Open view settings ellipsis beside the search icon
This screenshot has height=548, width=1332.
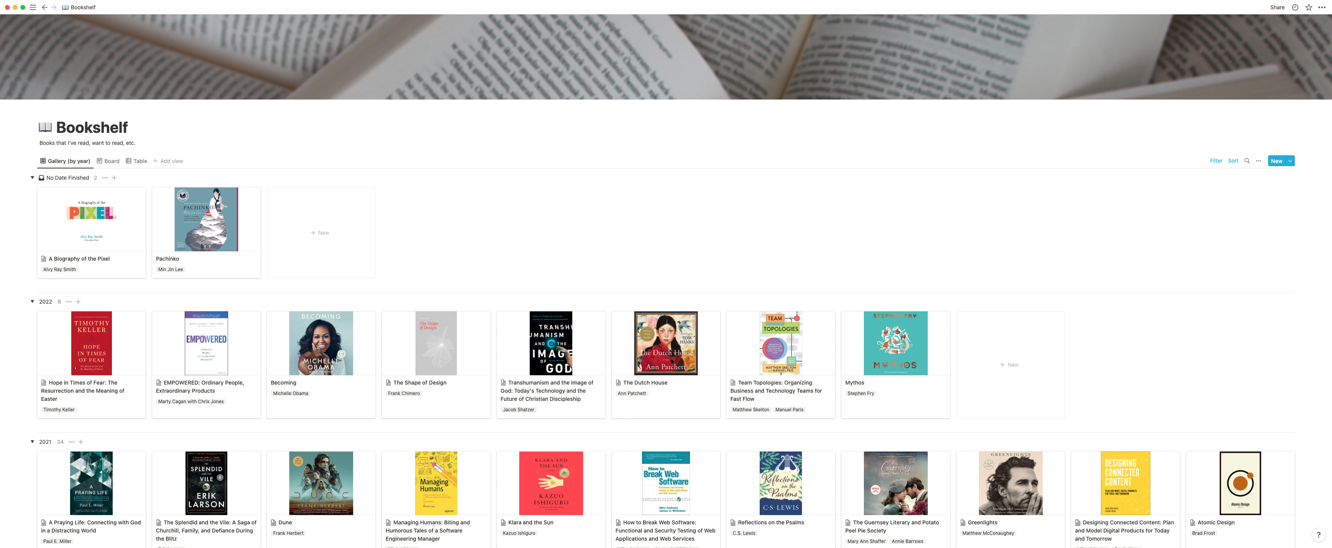(1258, 161)
